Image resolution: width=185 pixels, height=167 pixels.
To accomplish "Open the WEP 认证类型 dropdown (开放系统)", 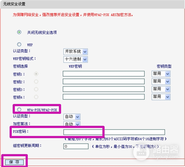I will pos(75,52).
